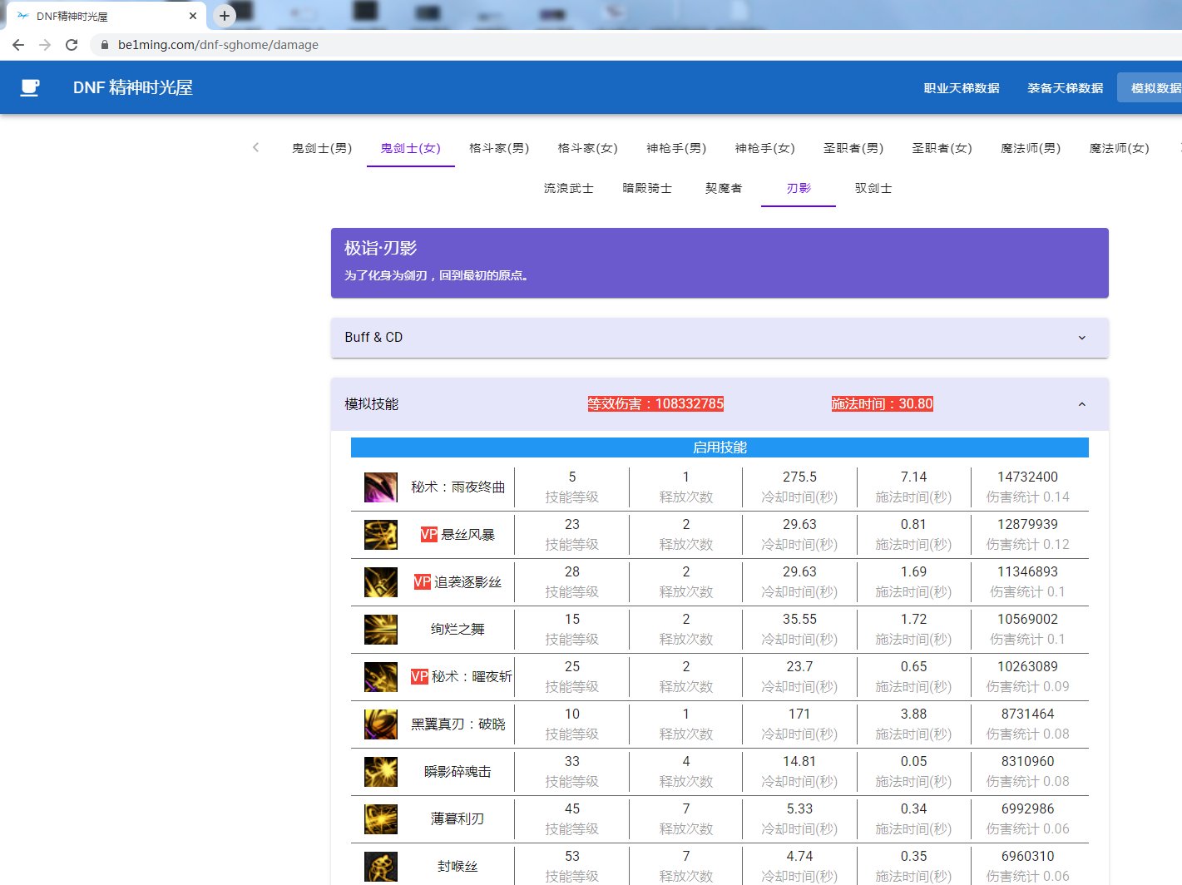
Task: Click the 黑翼真刃：破晓 skill icon
Action: [380, 724]
